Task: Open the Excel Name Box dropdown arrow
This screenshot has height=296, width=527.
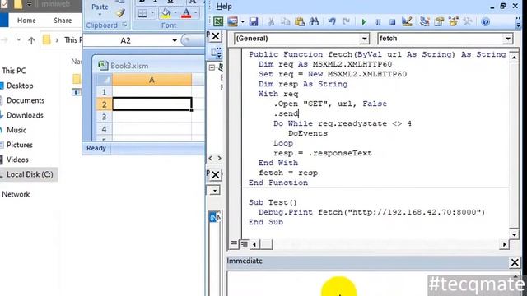Action: point(175,40)
